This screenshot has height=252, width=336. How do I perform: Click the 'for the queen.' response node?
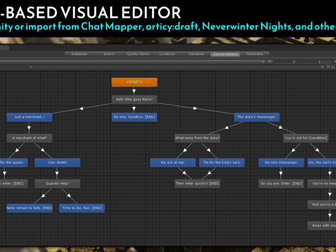click(14, 163)
